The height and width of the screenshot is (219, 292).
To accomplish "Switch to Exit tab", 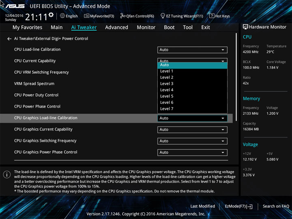I will pos(206,28).
